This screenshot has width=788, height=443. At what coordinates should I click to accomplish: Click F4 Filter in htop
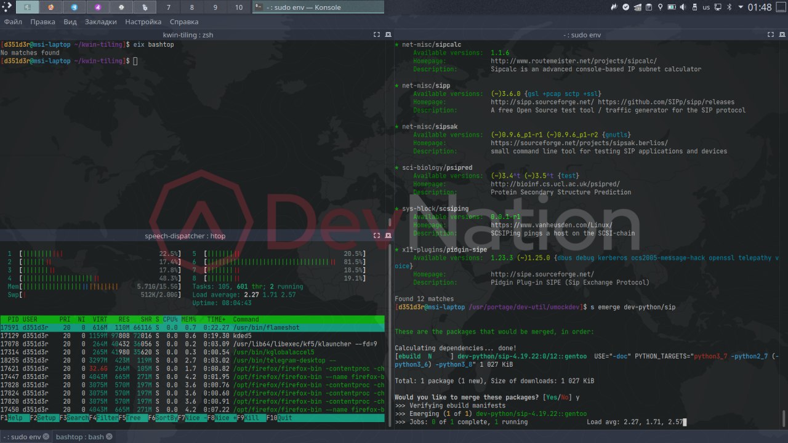coord(103,418)
